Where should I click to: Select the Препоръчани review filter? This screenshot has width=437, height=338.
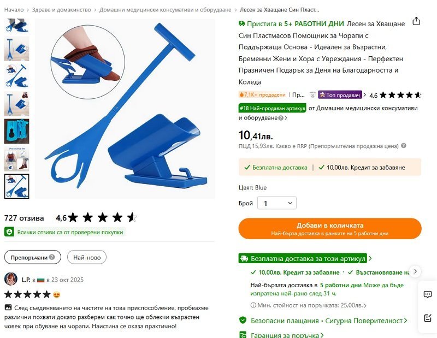tap(33, 257)
